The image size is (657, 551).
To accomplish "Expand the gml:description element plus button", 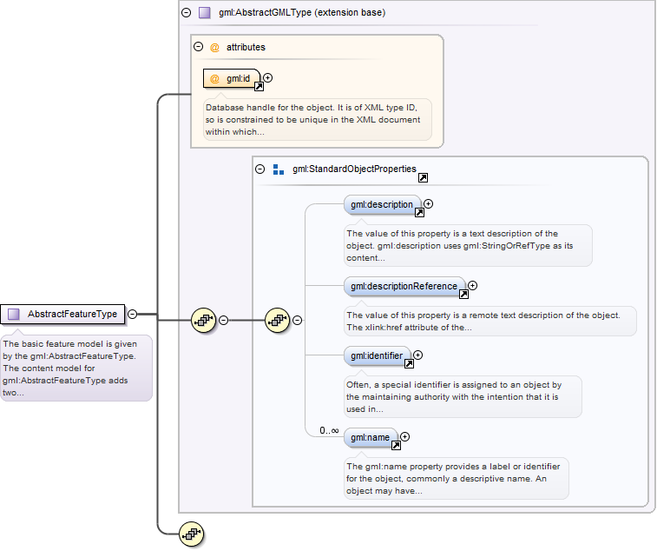I will pyautogui.click(x=428, y=204).
